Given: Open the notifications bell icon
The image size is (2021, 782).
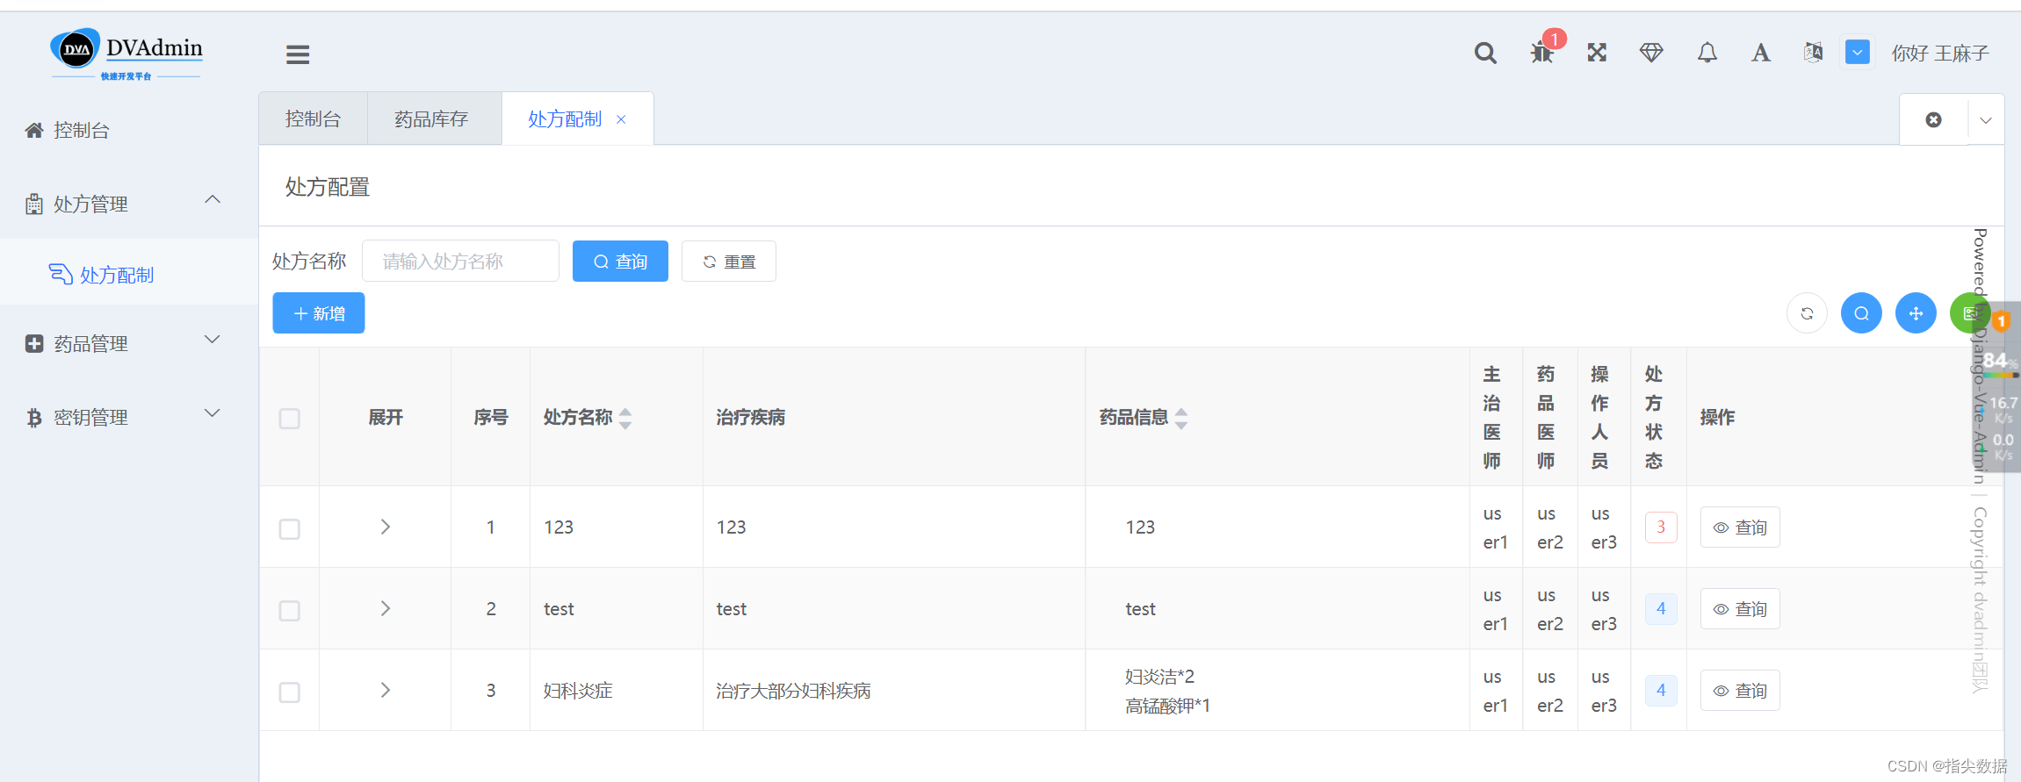Looking at the screenshot, I should coord(1707,53).
